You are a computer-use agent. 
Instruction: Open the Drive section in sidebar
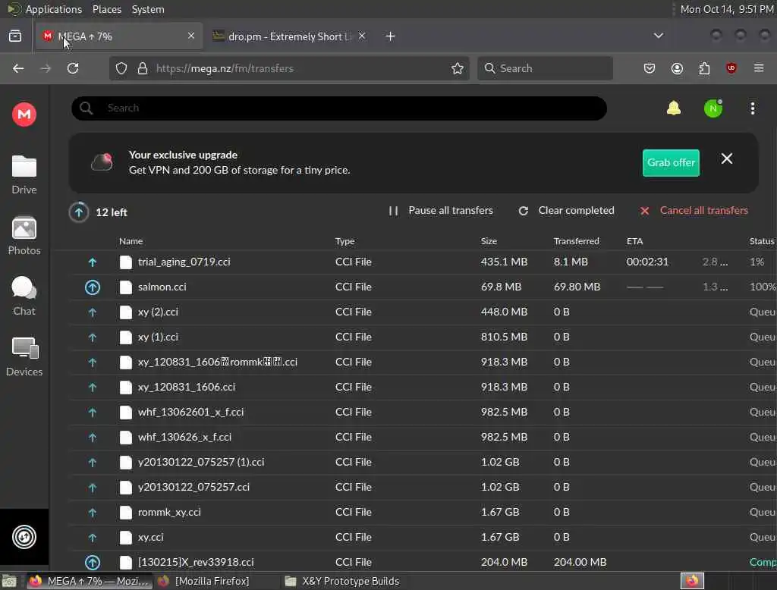pos(24,175)
